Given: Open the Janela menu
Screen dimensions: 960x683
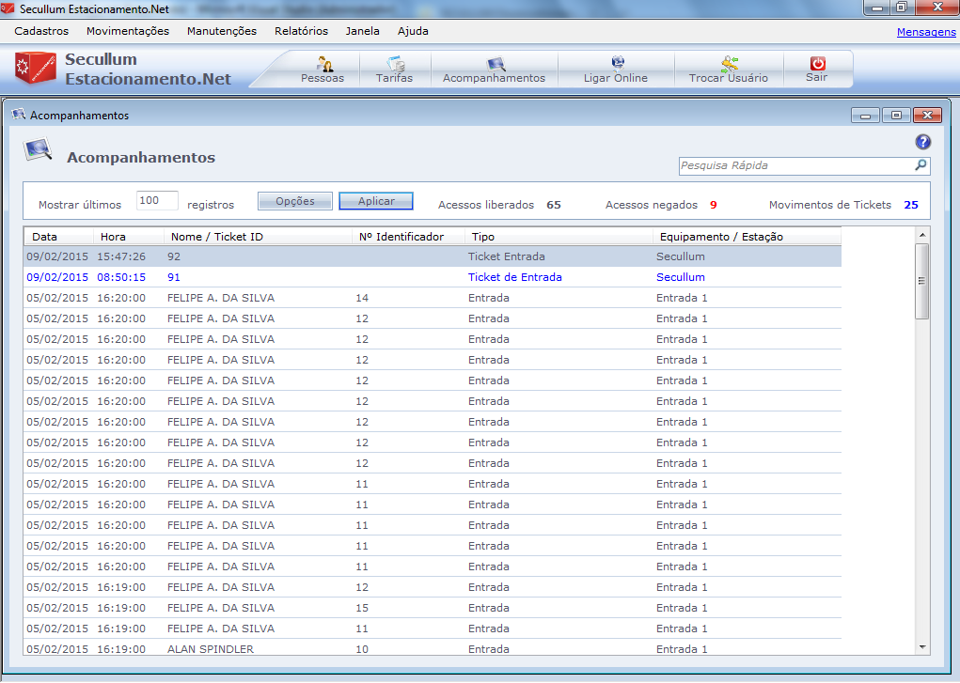Looking at the screenshot, I should 362,31.
